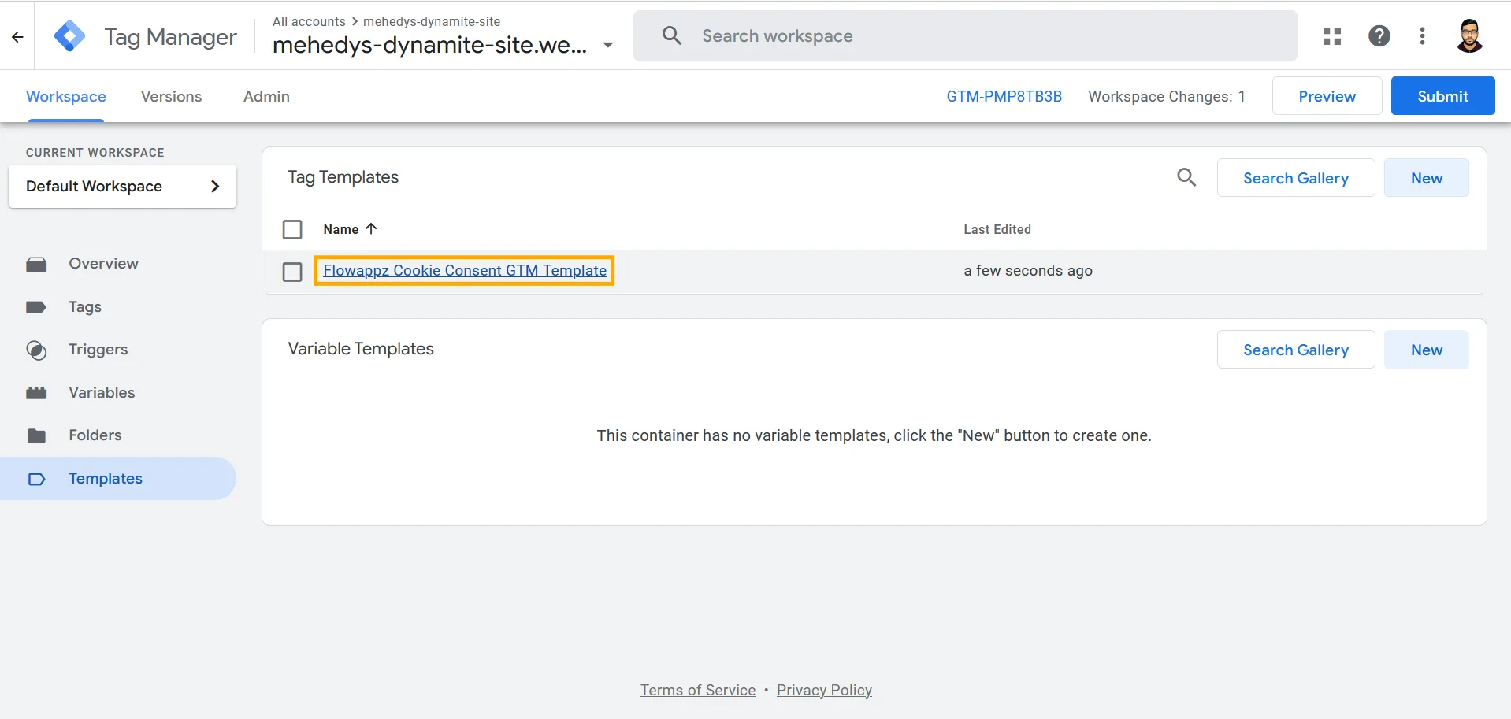Open Tags in the sidebar

coord(85,307)
